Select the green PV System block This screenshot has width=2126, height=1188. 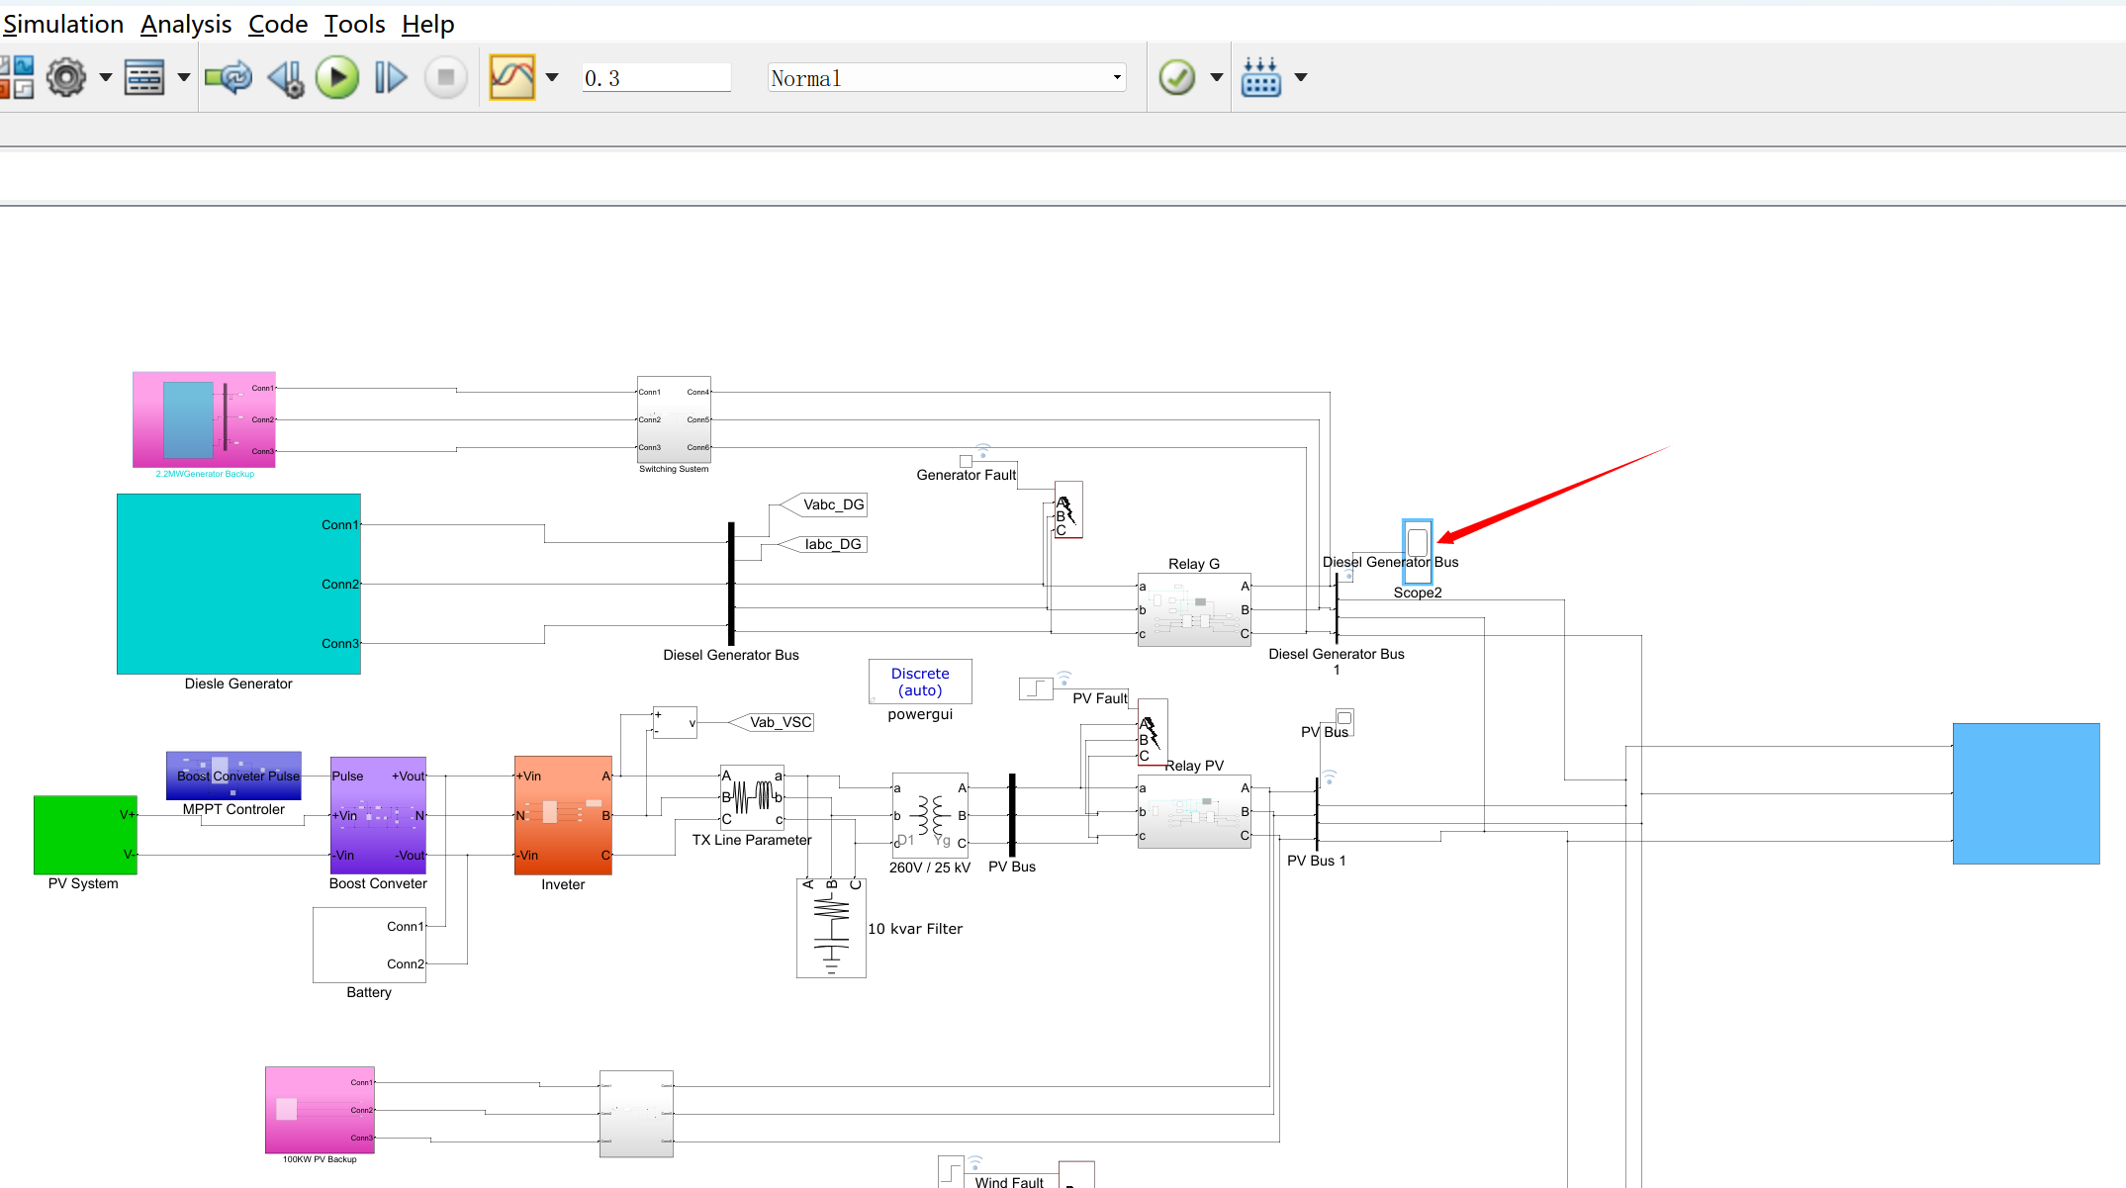[85, 834]
